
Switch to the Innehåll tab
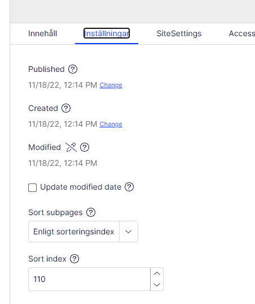pos(42,33)
